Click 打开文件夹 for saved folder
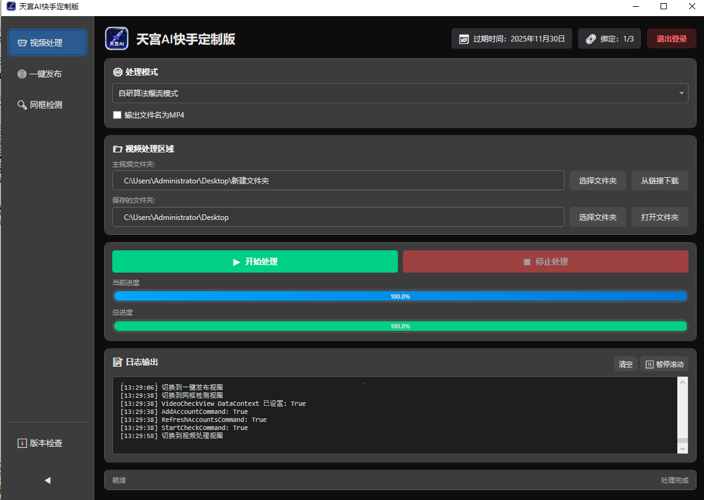 click(659, 217)
